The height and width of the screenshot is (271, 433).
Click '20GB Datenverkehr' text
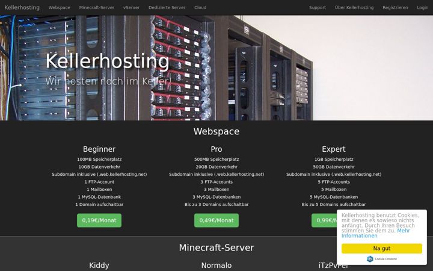(216, 167)
